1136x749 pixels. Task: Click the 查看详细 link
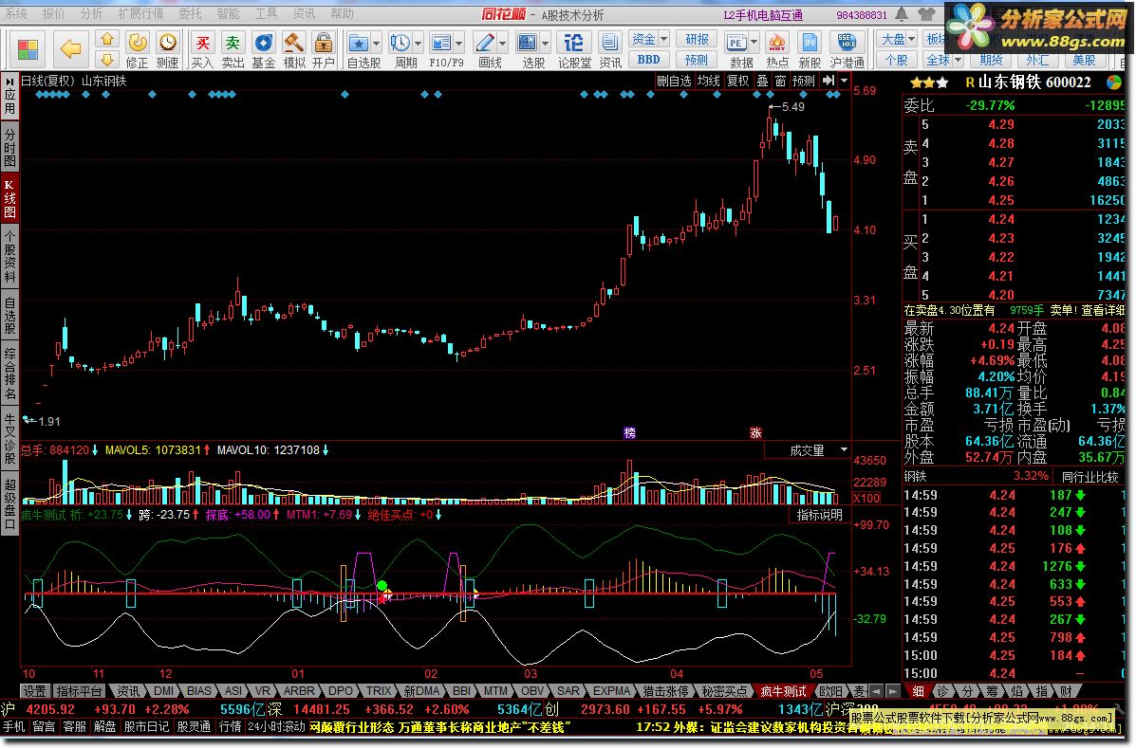click(1103, 310)
